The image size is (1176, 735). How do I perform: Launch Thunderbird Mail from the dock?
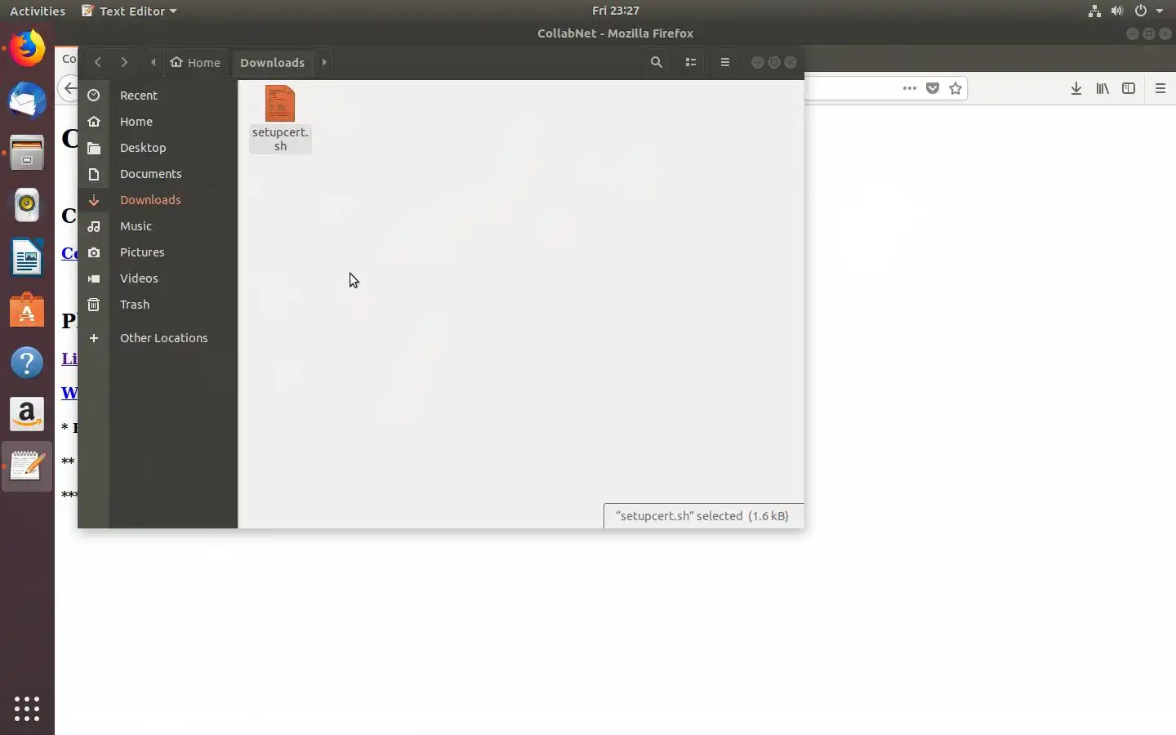click(x=27, y=101)
